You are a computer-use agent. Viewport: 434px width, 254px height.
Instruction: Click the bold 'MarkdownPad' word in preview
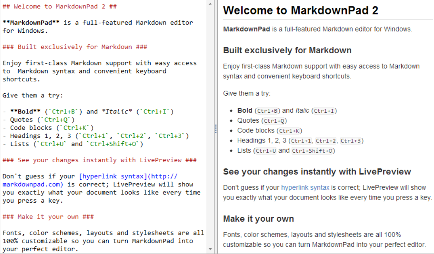coord(246,29)
